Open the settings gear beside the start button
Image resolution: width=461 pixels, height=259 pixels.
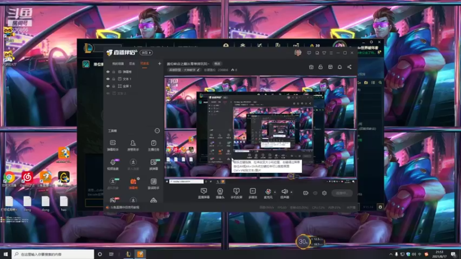[324, 193]
